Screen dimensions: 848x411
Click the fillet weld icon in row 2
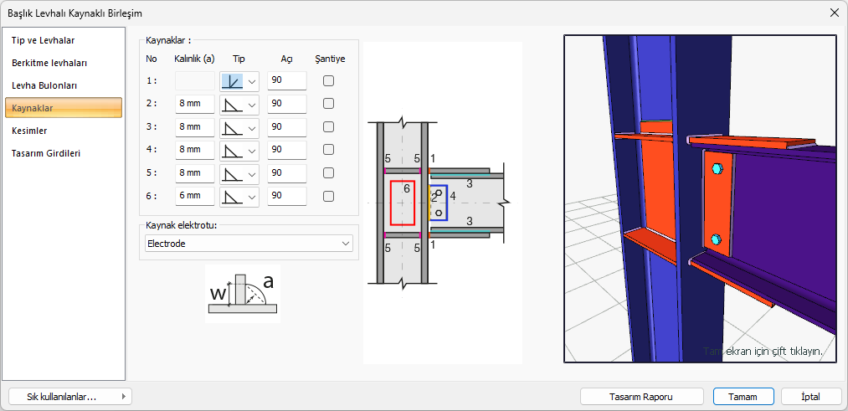tap(232, 104)
